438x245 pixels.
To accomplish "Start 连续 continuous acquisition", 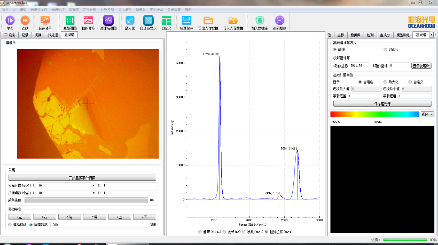I will point(25,20).
